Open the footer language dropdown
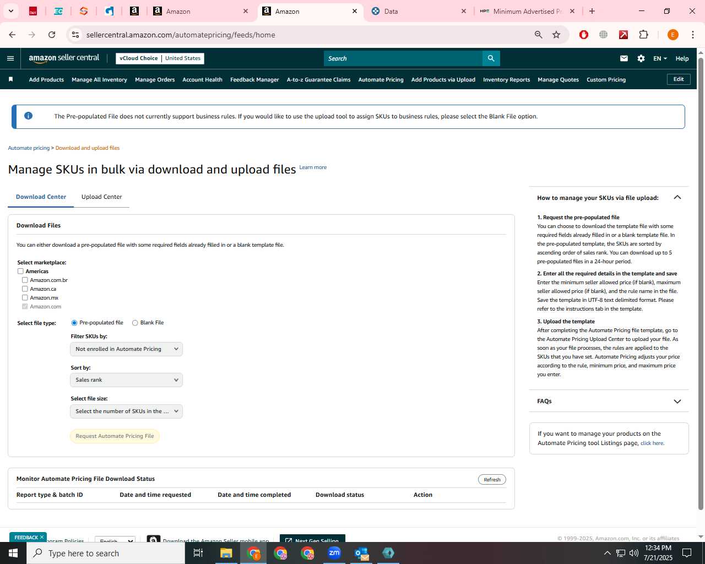Image resolution: width=705 pixels, height=564 pixels. pyautogui.click(x=115, y=540)
